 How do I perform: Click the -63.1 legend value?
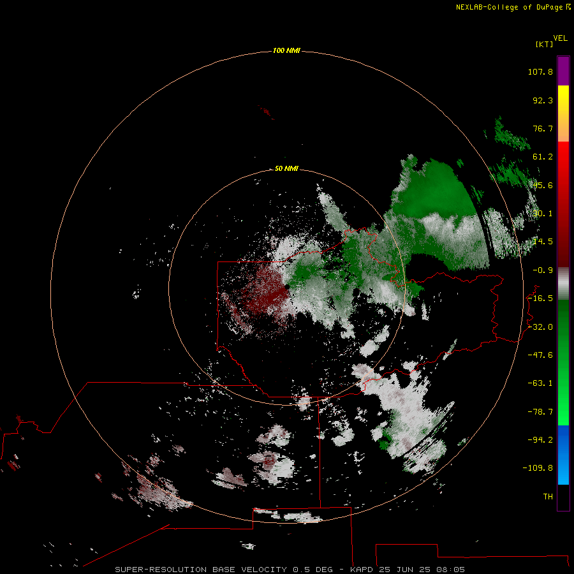(540, 383)
